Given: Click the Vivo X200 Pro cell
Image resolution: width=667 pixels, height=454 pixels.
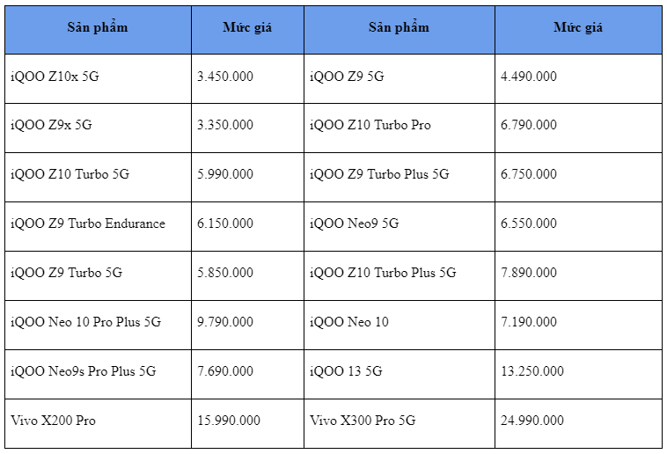Looking at the screenshot, I should 53,421.
